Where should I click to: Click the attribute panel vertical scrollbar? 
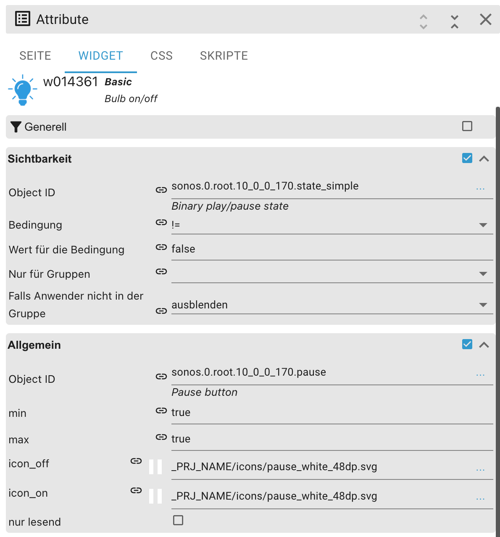pyautogui.click(x=498, y=294)
